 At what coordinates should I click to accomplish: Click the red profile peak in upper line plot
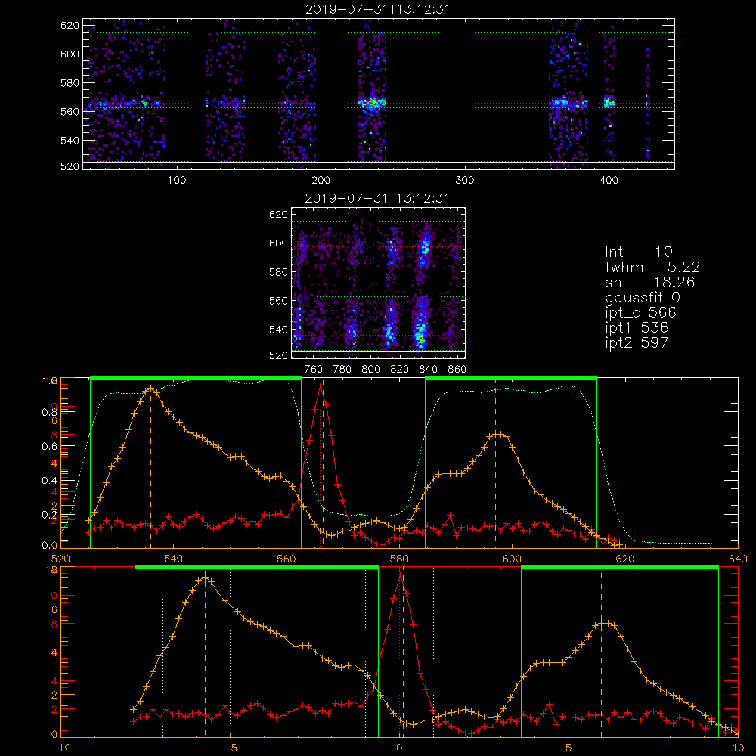pos(320,386)
